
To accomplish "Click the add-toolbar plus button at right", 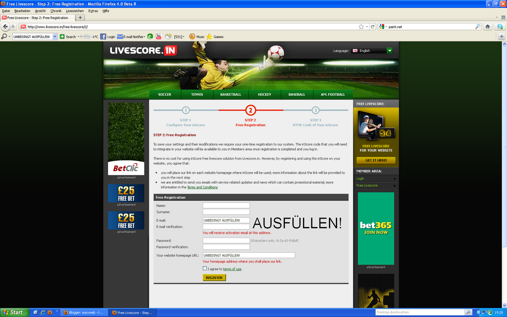I will coord(501,36).
